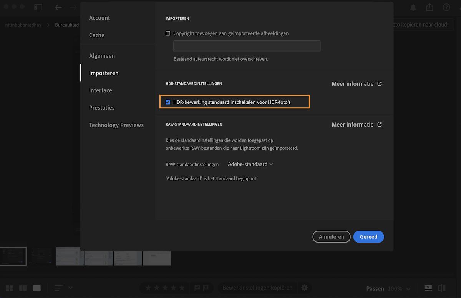Open the share icon in the titlebar
461x298 pixels.
point(429,7)
